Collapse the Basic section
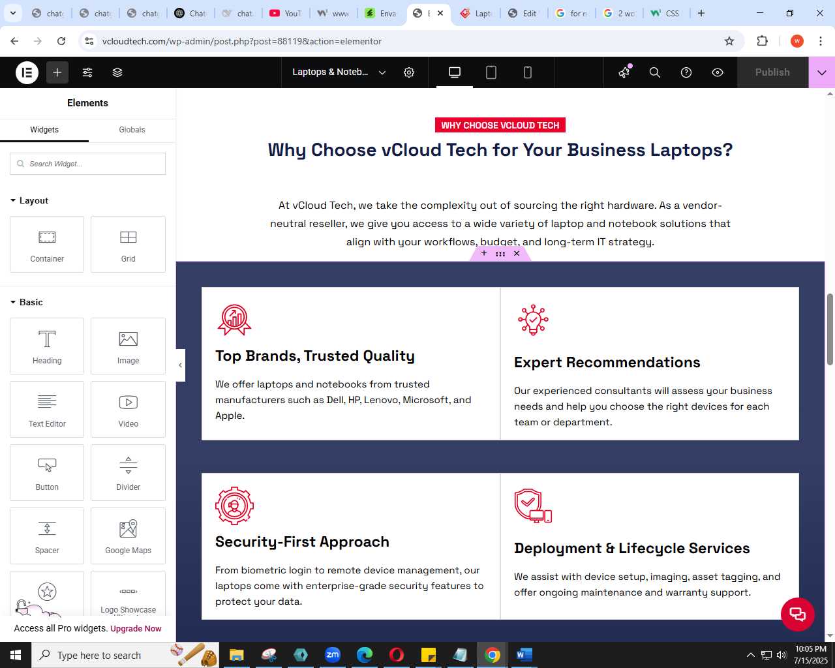The width and height of the screenshot is (835, 668). coord(27,302)
